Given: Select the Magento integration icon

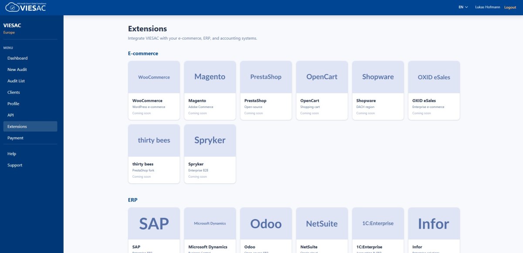Looking at the screenshot, I should click(x=210, y=77).
